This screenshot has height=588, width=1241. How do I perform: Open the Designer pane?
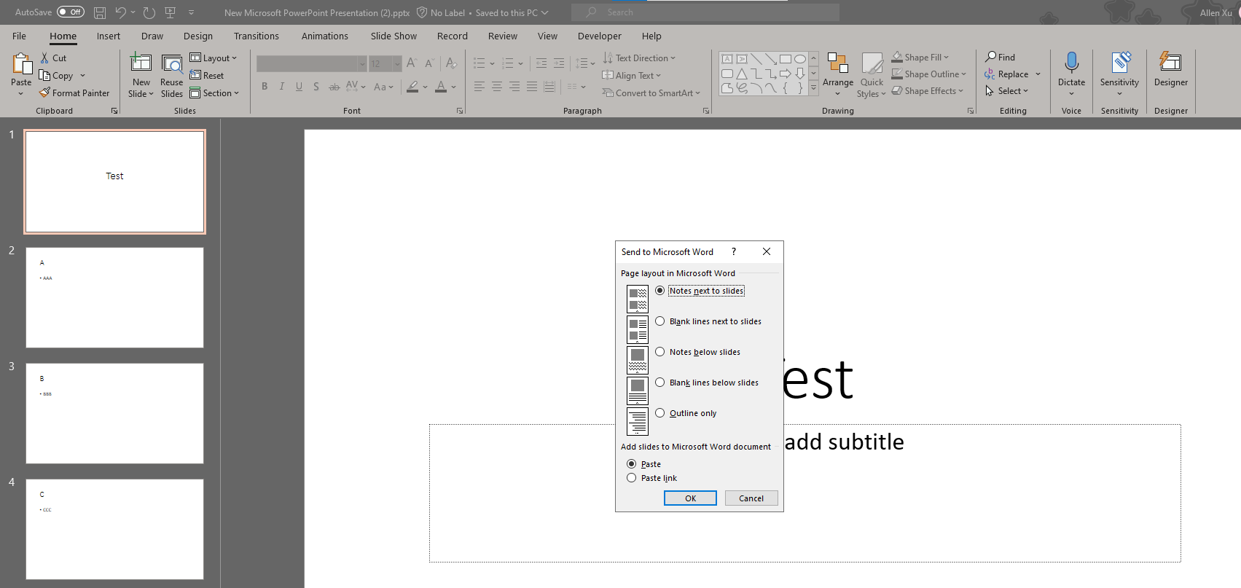pos(1171,71)
